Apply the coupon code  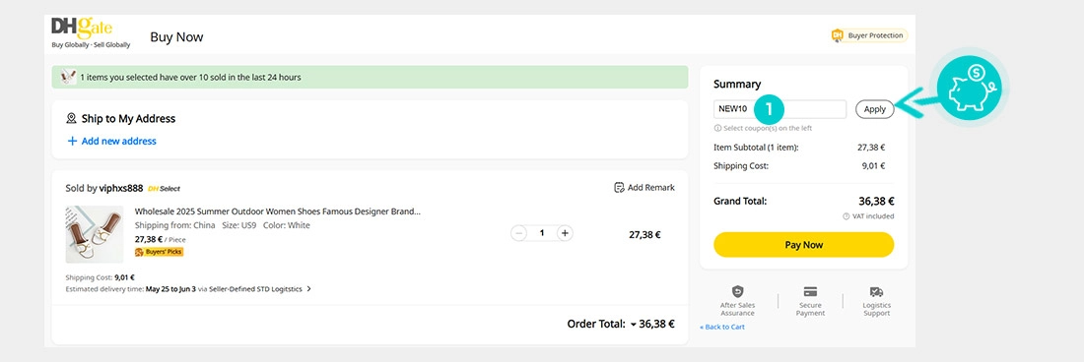pyautogui.click(x=874, y=109)
